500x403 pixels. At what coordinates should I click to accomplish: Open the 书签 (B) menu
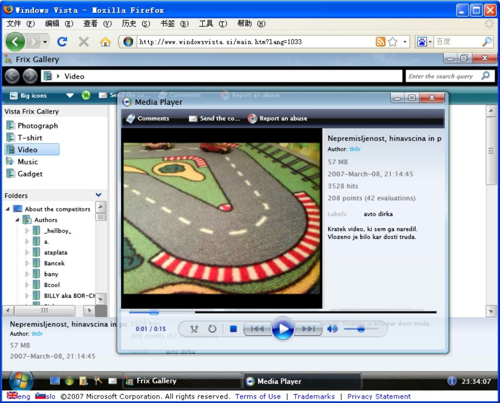[175, 24]
